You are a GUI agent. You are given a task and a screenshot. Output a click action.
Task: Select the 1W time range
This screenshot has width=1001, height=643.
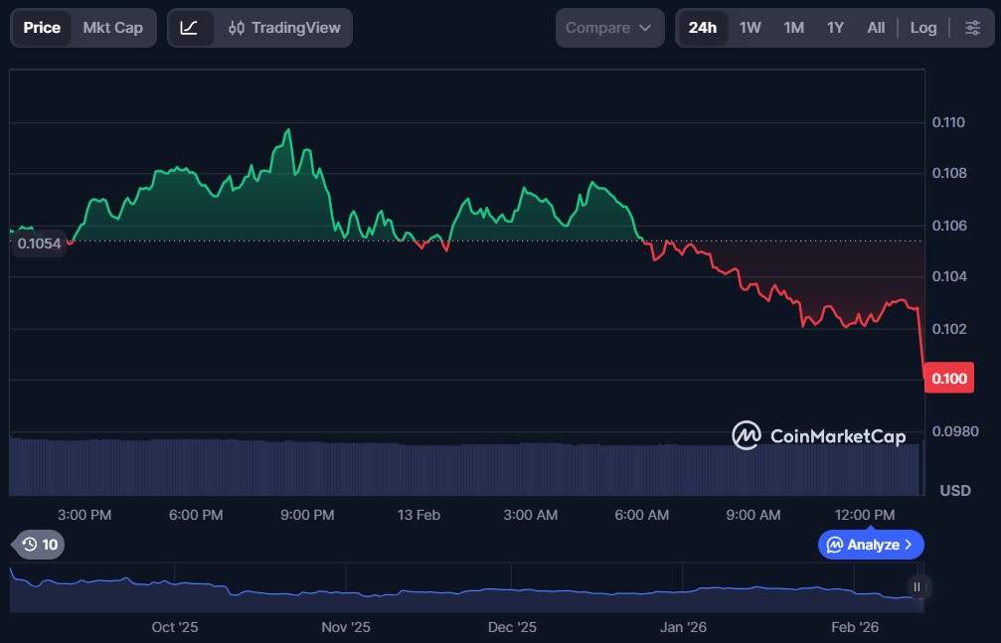click(750, 28)
